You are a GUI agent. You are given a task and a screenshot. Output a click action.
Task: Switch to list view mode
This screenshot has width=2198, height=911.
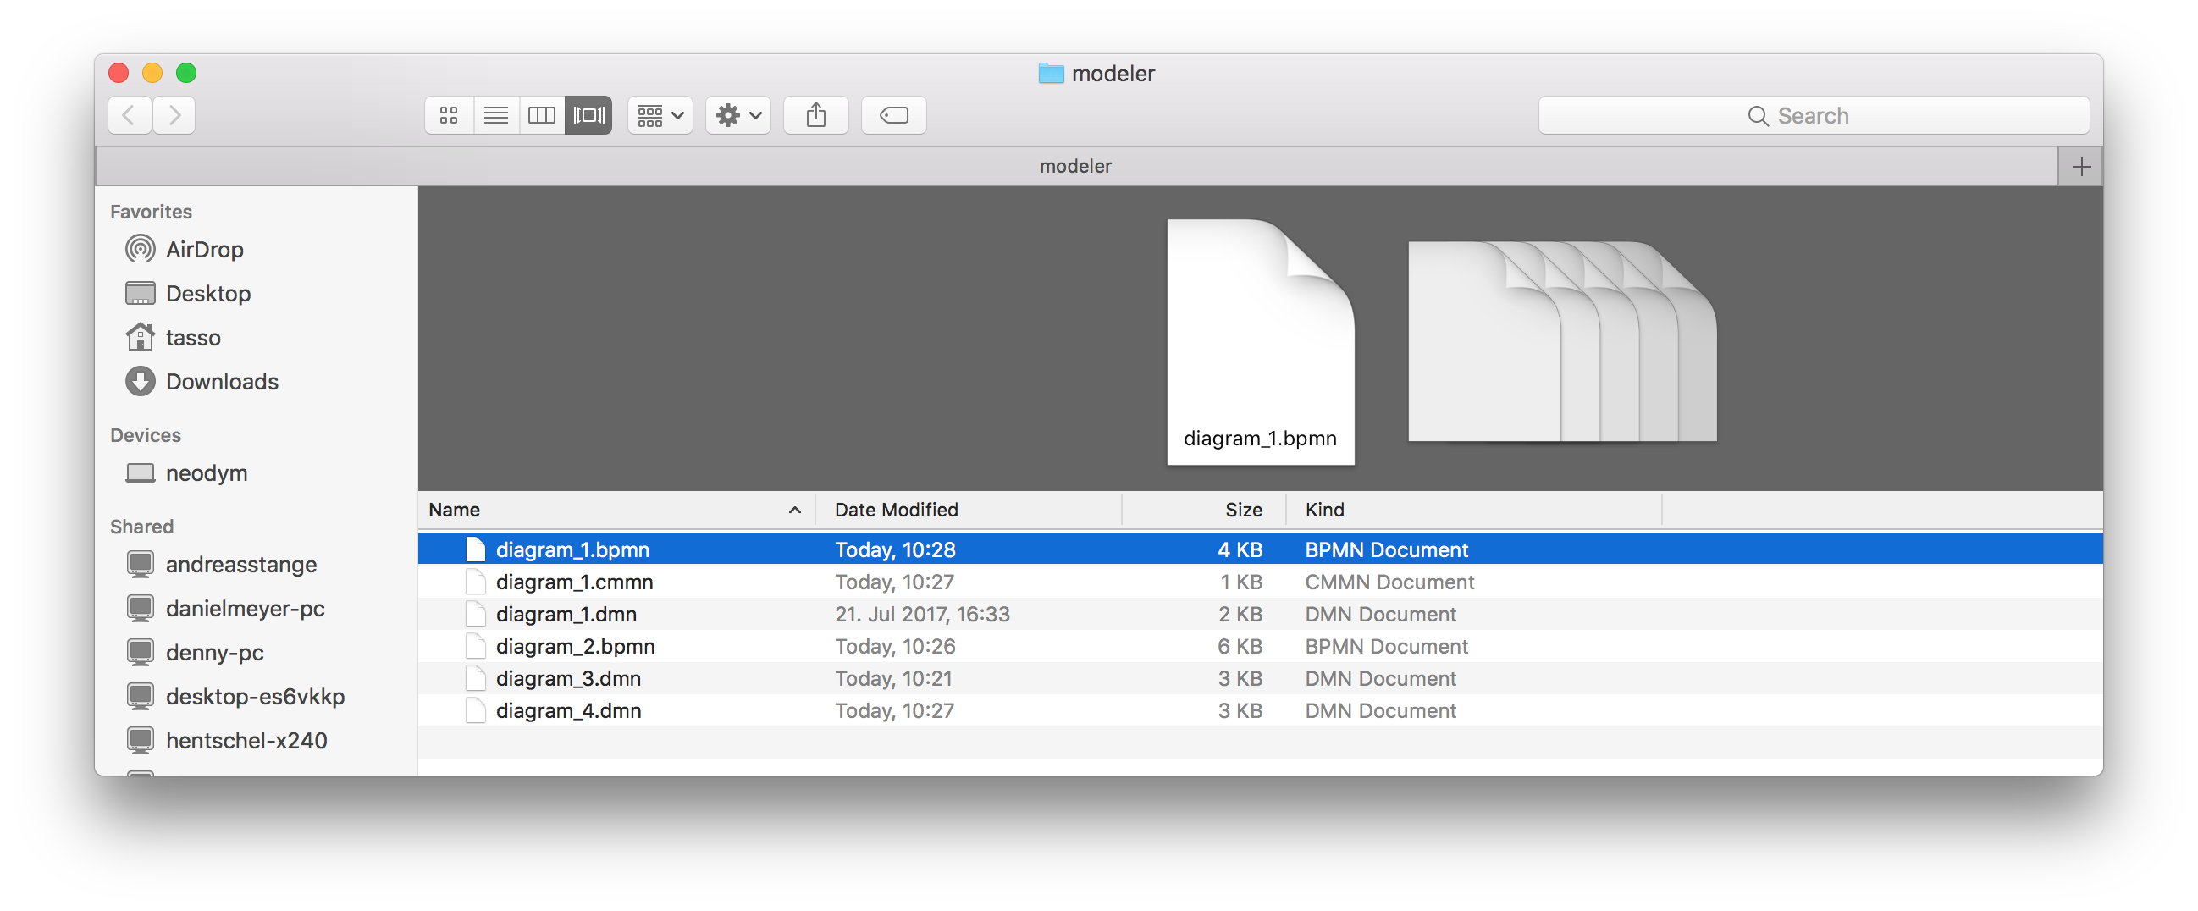tap(495, 114)
